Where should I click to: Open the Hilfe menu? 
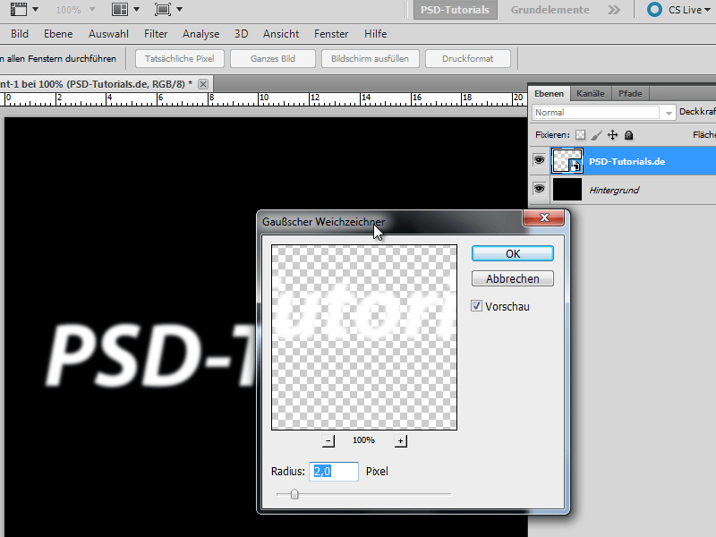pos(375,34)
